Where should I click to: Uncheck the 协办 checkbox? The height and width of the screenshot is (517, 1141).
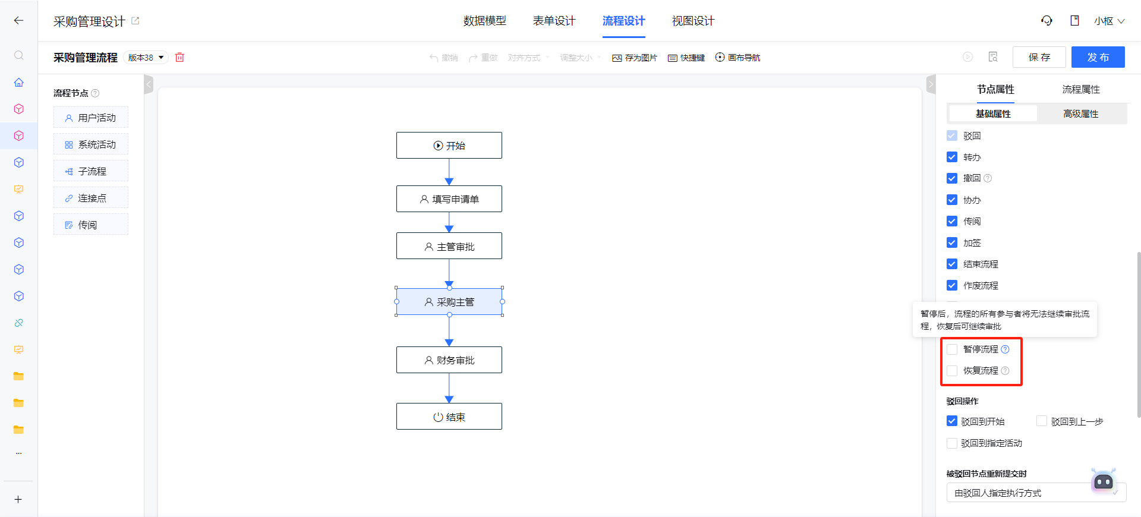pyautogui.click(x=952, y=200)
